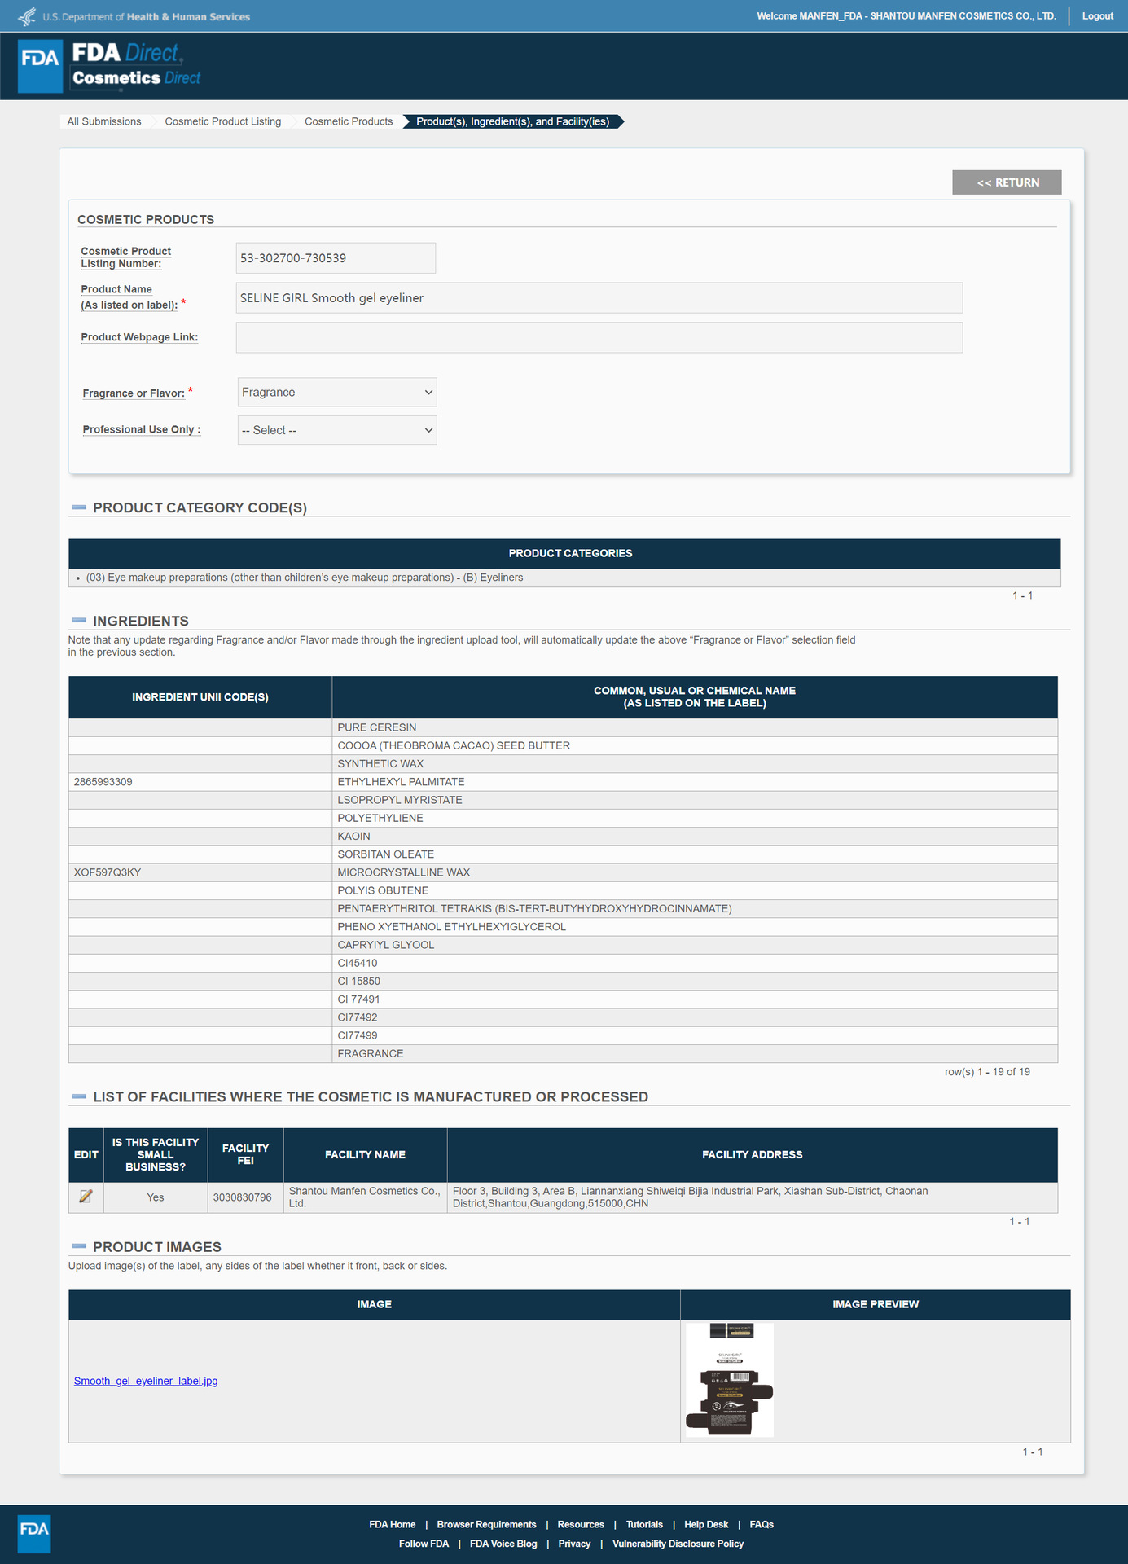Click Shantou Manfen Cosmetics Co., Ltd. facility name

point(365,1197)
